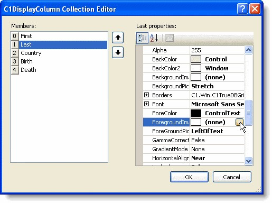Select the First member in the list
This screenshot has width=272, height=203.
point(59,36)
